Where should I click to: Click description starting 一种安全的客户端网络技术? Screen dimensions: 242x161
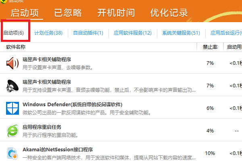click(x=109, y=158)
